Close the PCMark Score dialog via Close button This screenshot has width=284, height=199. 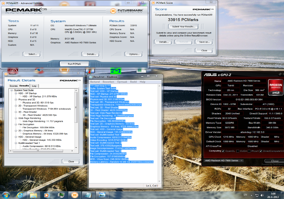pyautogui.click(x=204, y=51)
